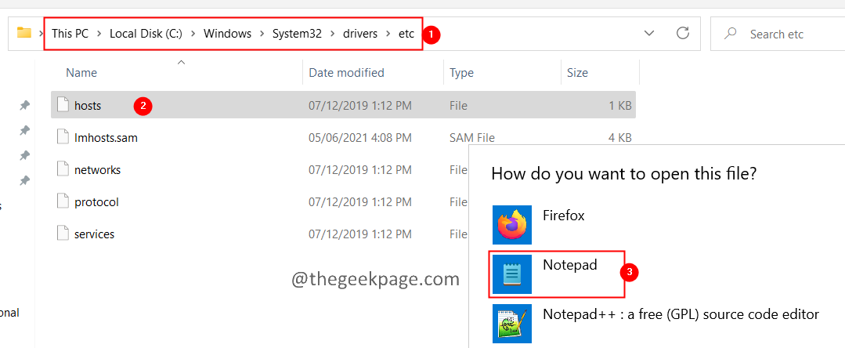Click the lmhosts.sam file icon
This screenshot has height=348, width=845.
coord(63,137)
